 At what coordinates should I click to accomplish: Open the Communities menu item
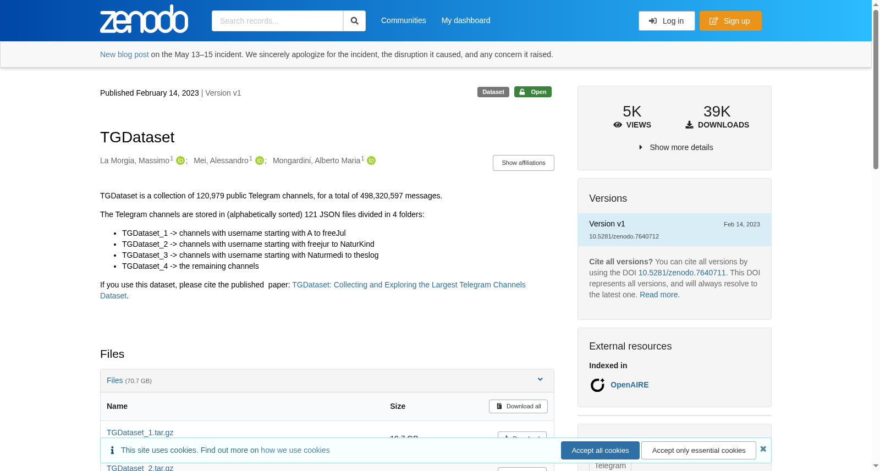click(x=404, y=20)
